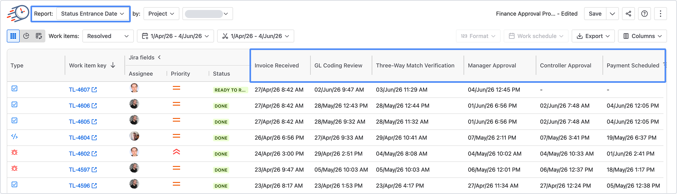Click the cell 19/May/26 6:37 PM

pyautogui.click(x=632, y=138)
